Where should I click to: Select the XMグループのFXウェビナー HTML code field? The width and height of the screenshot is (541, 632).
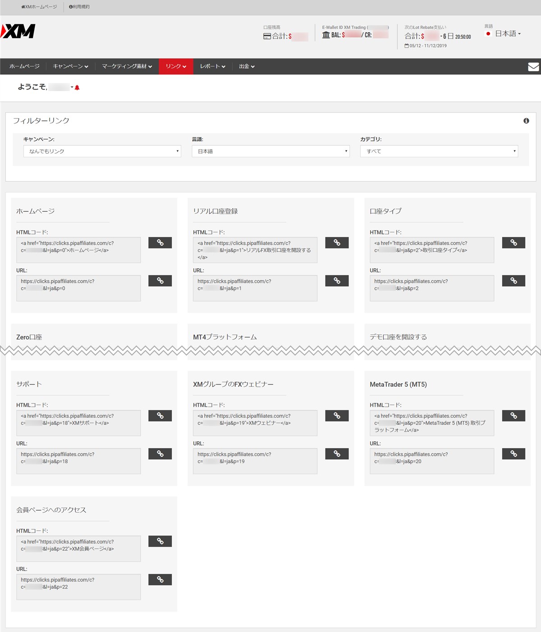[255, 423]
